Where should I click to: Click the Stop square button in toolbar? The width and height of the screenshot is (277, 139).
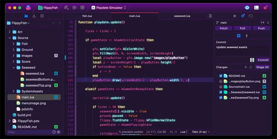click(x=82, y=7)
